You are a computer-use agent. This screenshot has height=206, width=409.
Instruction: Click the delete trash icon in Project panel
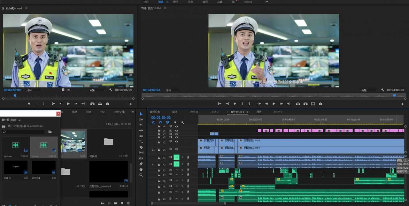(128, 203)
